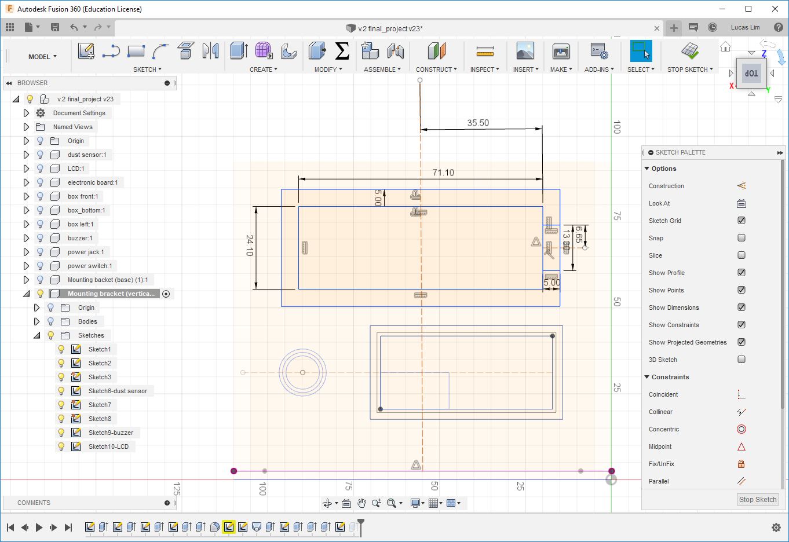Enable the 3D Sketch checkbox

741,360
